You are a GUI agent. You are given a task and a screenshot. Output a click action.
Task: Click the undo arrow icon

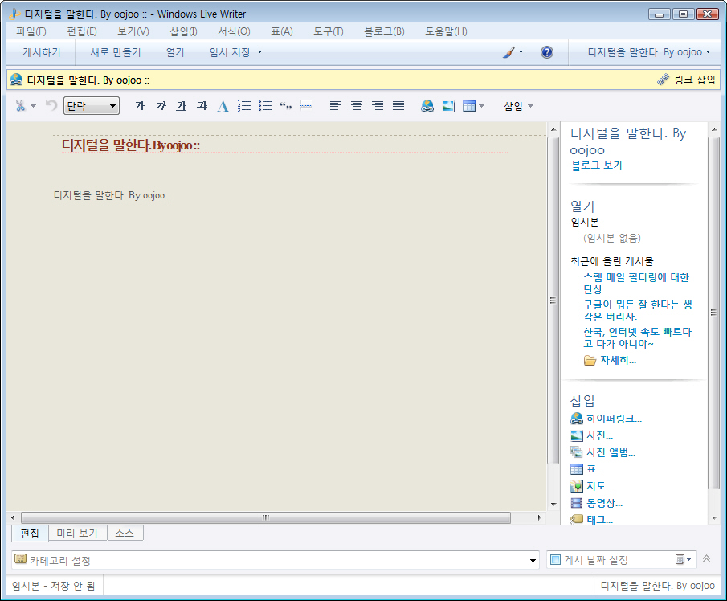click(51, 106)
